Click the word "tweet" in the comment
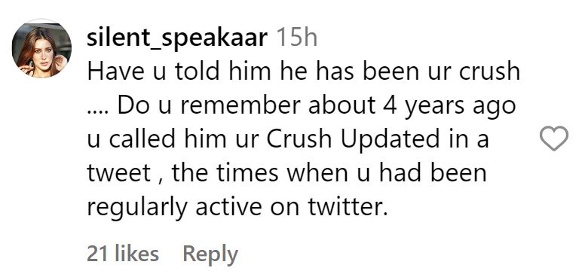 (119, 174)
